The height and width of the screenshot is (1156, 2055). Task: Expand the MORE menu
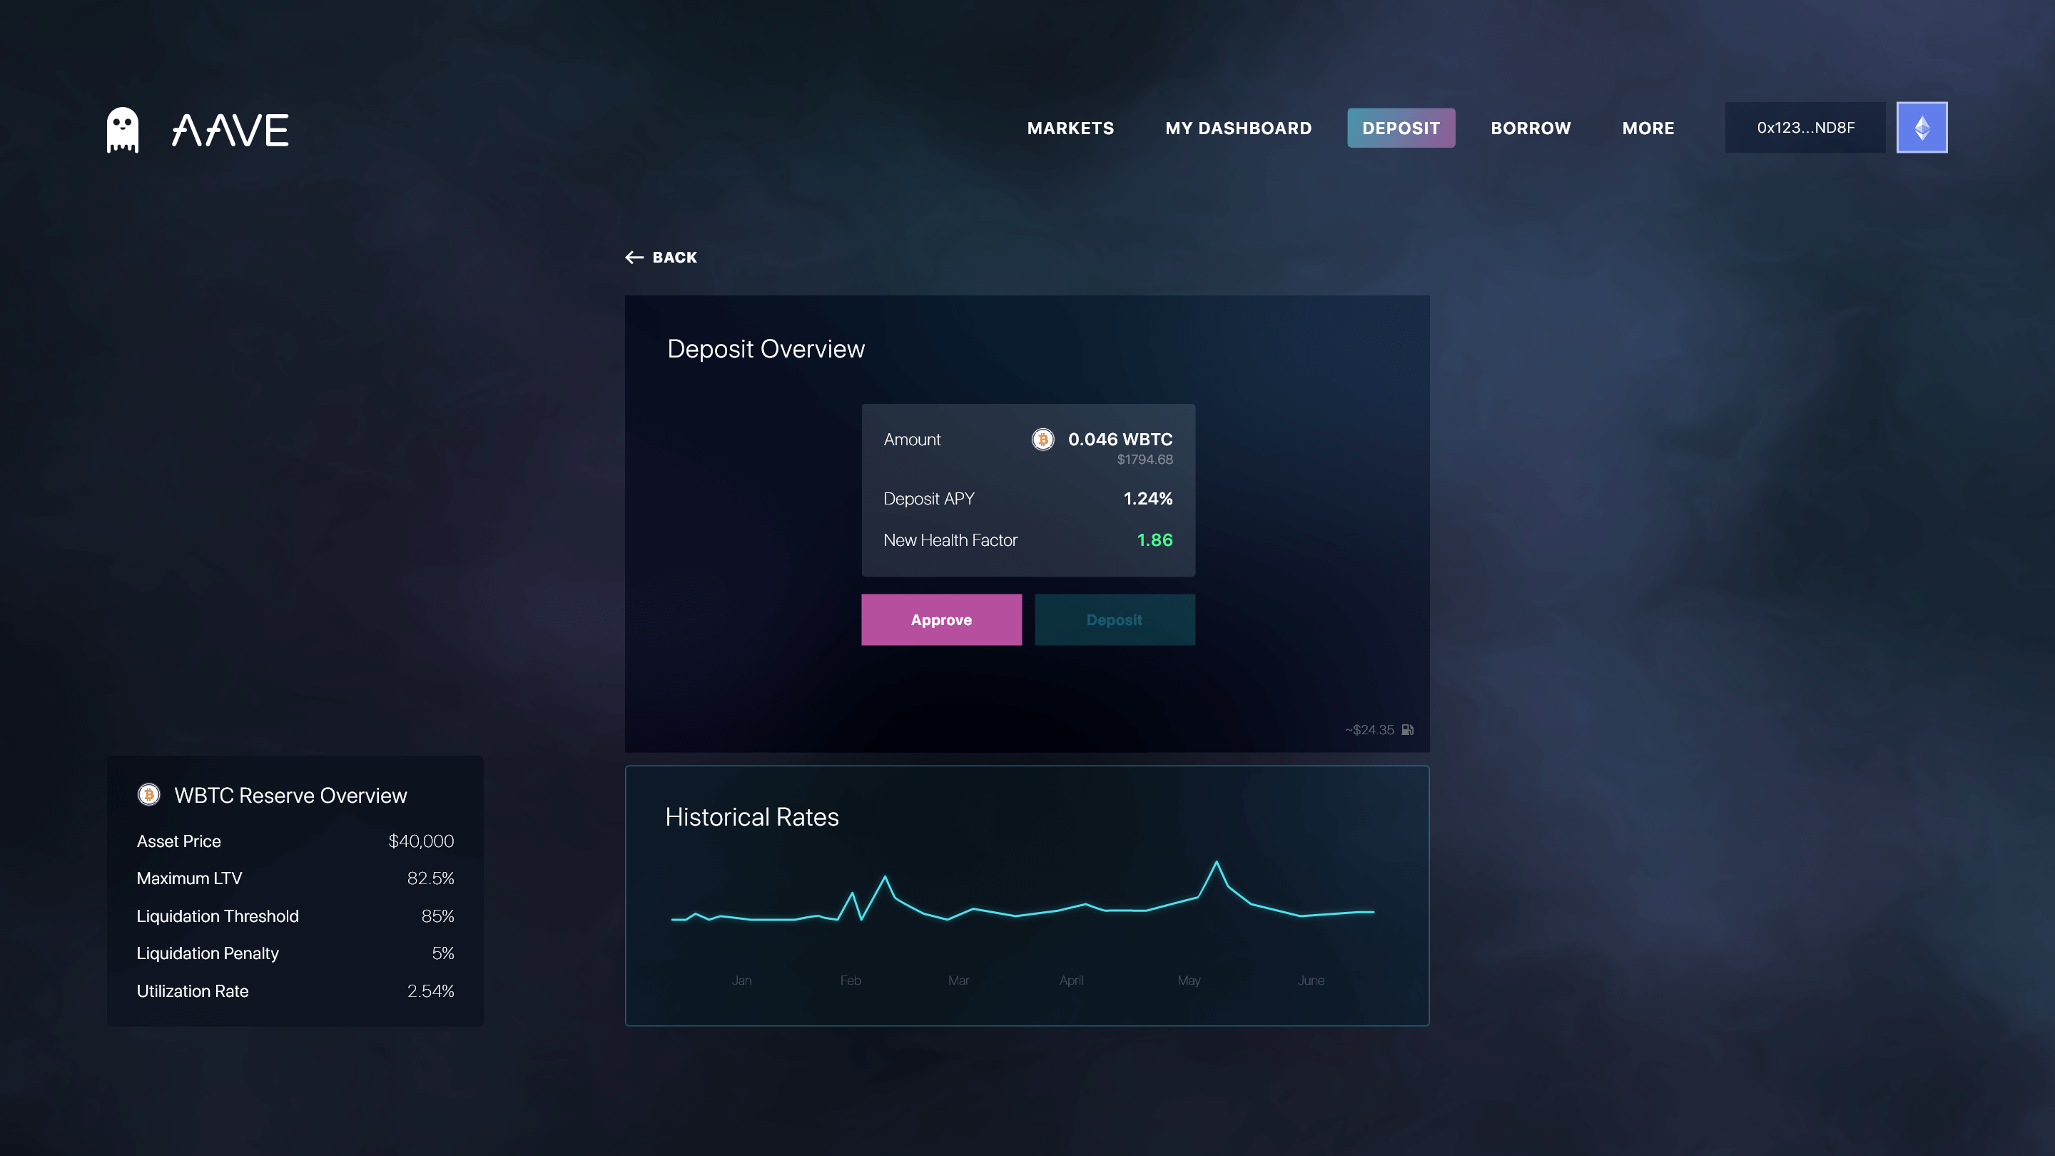[1648, 128]
